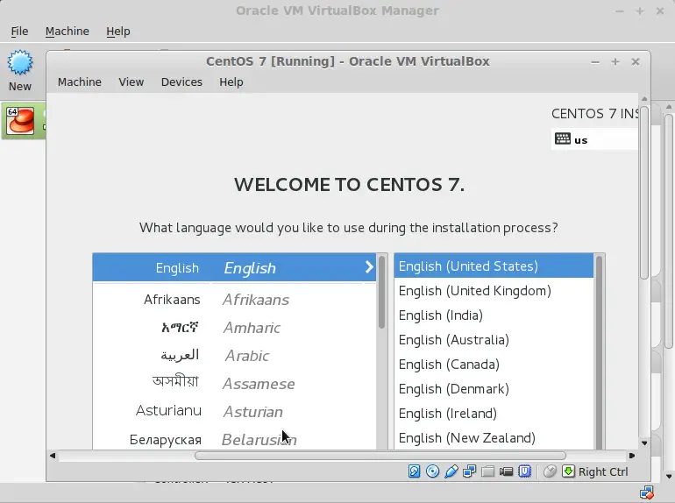Click the network notification icon in Manager status bar
Image resolution: width=675 pixels, height=503 pixels.
click(647, 492)
